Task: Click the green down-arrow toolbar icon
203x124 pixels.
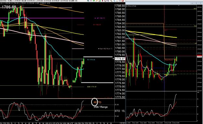Action: (94, 1)
